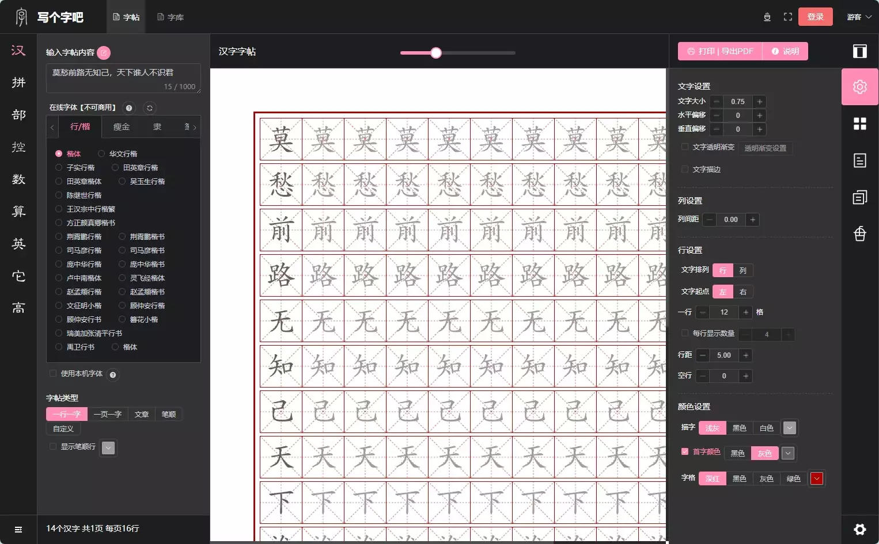Click the help question mark beside 在线字体
Screen dimensions: 879x544
pyautogui.click(x=129, y=108)
